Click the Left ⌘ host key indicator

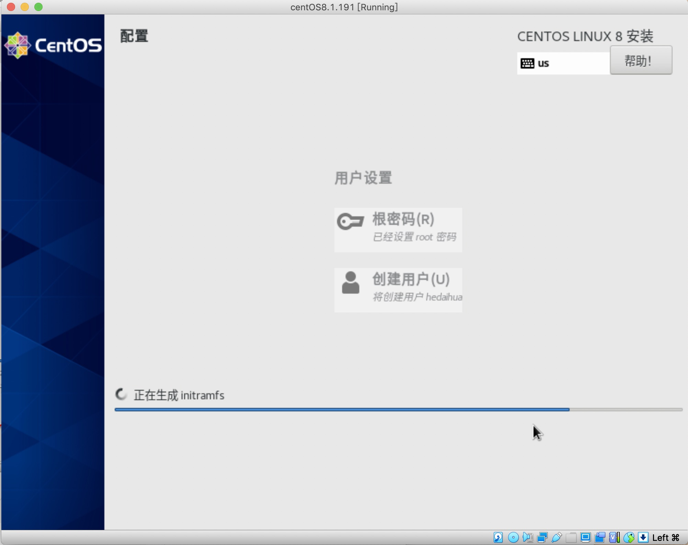[x=666, y=537]
